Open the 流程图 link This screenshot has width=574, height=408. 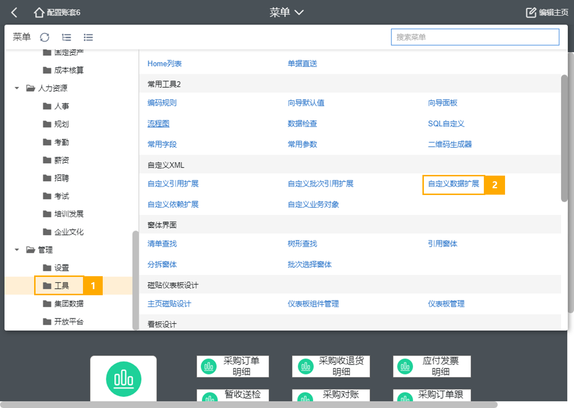coord(158,124)
